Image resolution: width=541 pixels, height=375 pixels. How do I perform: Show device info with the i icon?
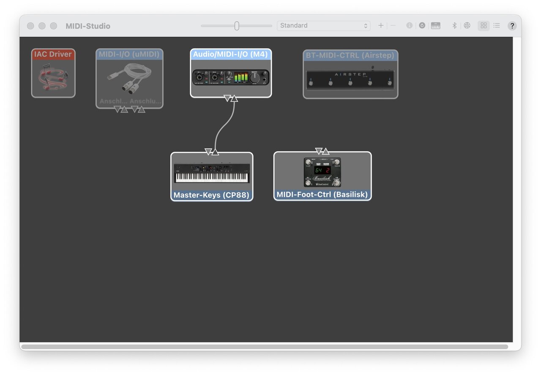coord(409,26)
